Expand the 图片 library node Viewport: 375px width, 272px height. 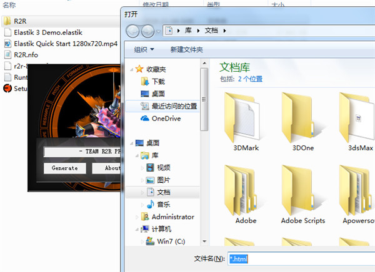click(x=142, y=180)
